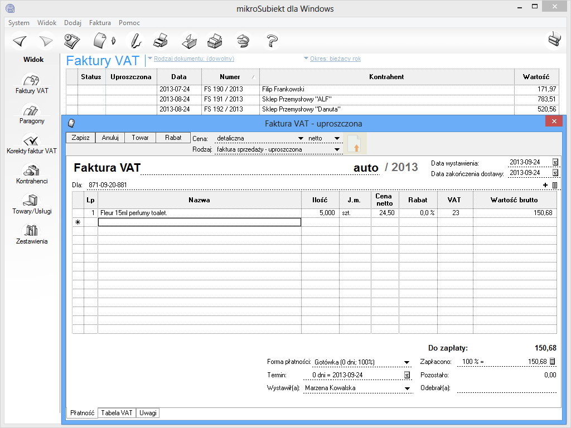This screenshot has height=428, width=571.
Task: Click the Zapisz button
Action: pyautogui.click(x=81, y=138)
